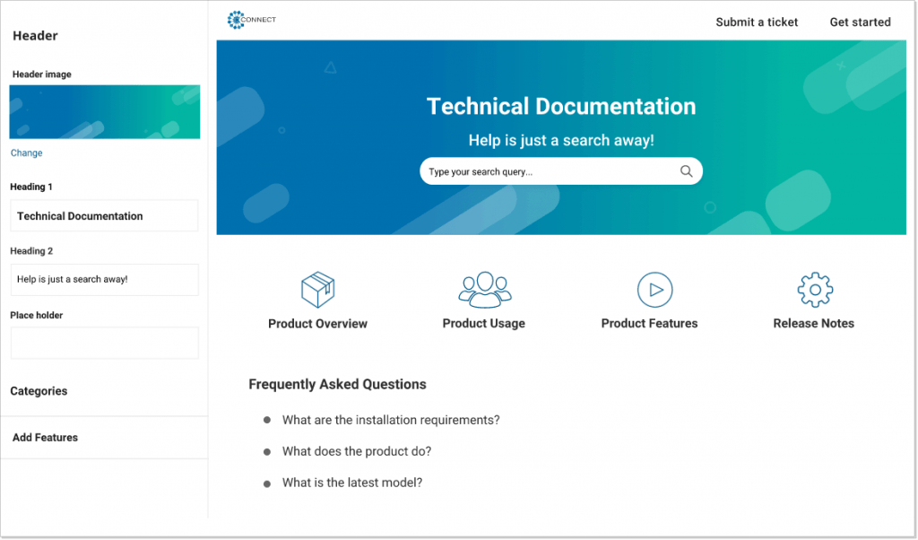
Task: Select the Heading 2 input box
Action: point(104,280)
